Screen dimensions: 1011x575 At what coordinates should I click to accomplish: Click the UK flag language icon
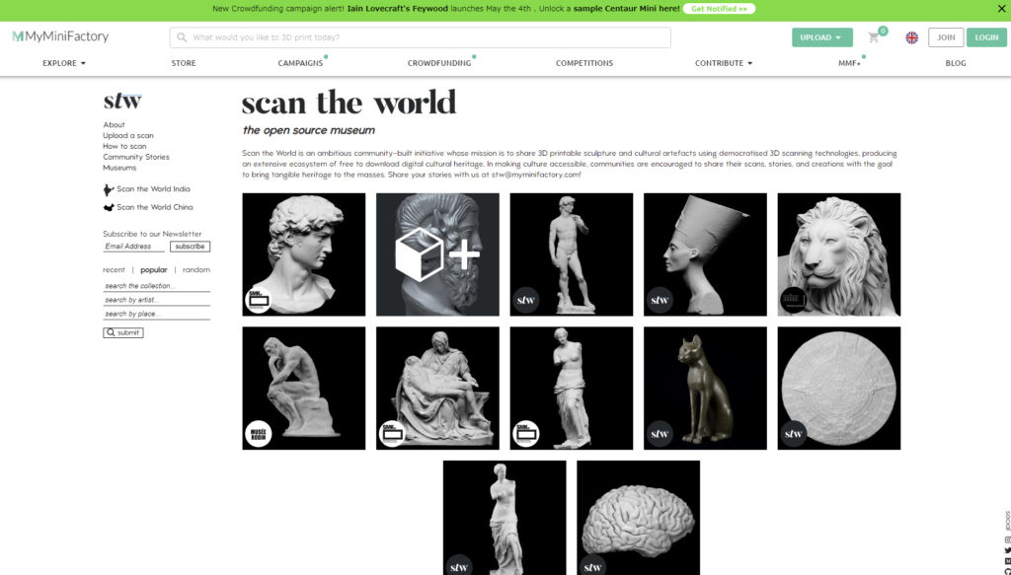(x=911, y=37)
